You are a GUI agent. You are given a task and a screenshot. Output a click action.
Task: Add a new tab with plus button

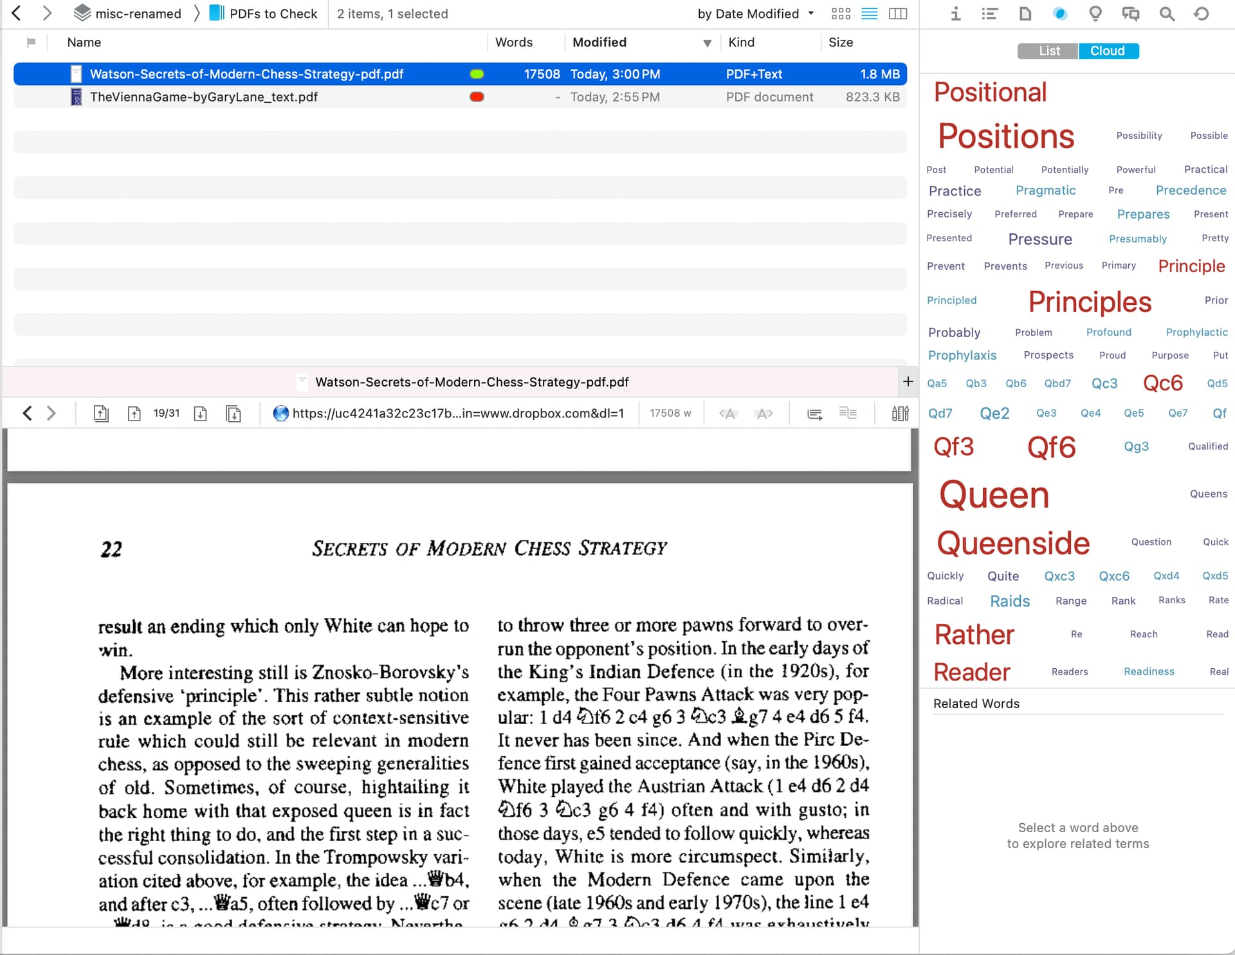point(908,381)
